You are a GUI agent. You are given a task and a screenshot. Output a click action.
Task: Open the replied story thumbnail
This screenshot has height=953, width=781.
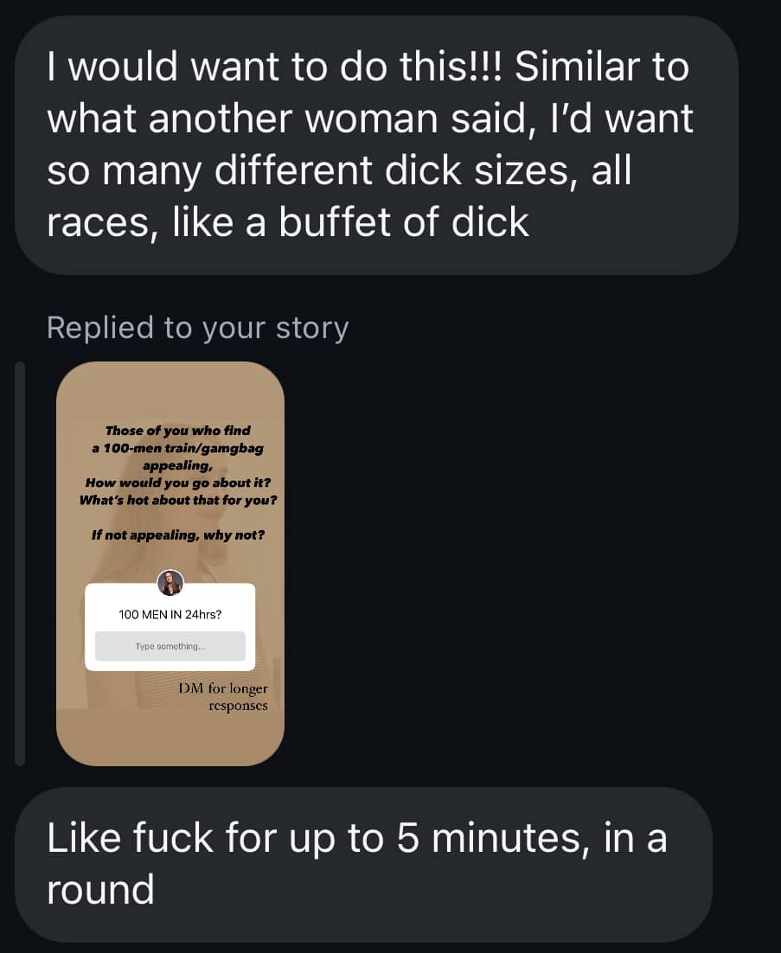(170, 564)
